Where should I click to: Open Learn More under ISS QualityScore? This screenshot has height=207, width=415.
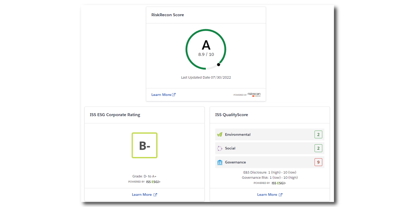[267, 195]
